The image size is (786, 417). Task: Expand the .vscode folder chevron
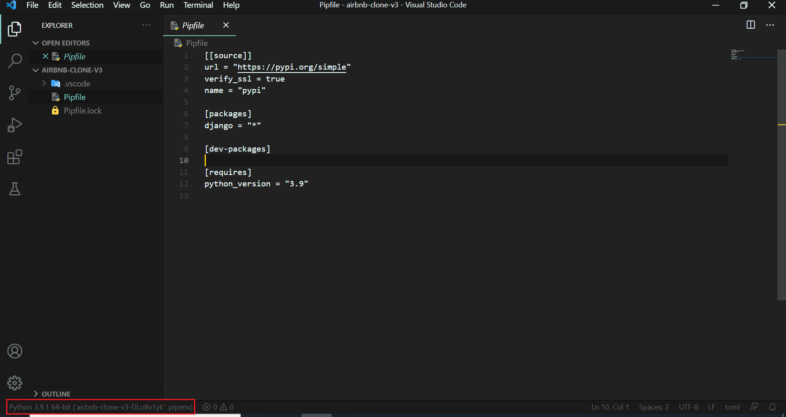(44, 83)
